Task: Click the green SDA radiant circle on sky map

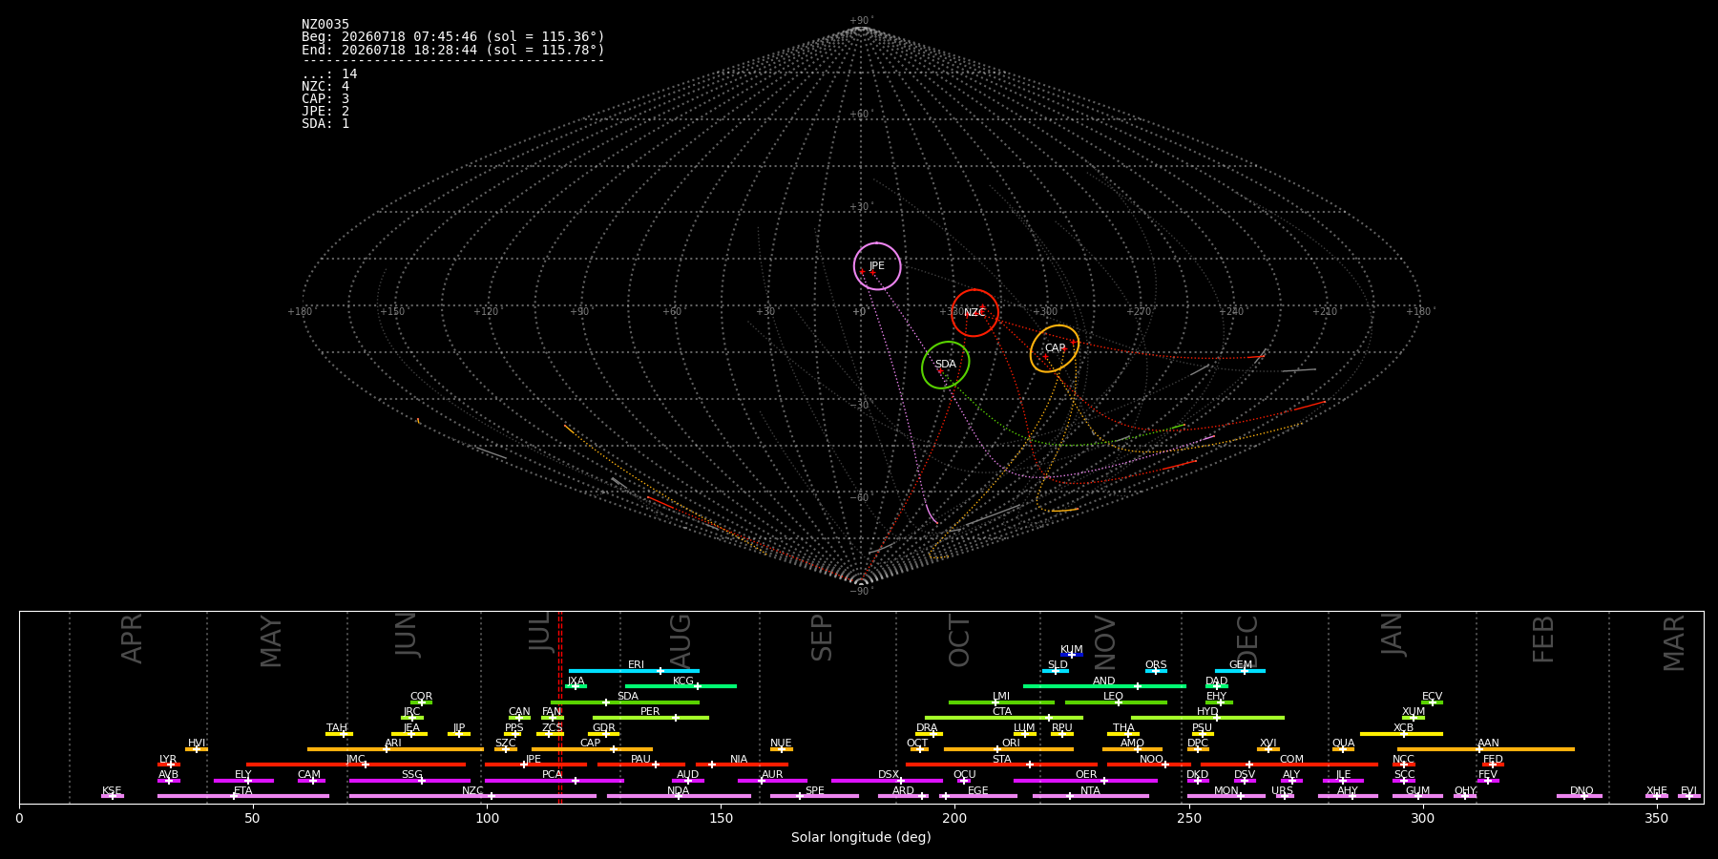Action: point(946,365)
